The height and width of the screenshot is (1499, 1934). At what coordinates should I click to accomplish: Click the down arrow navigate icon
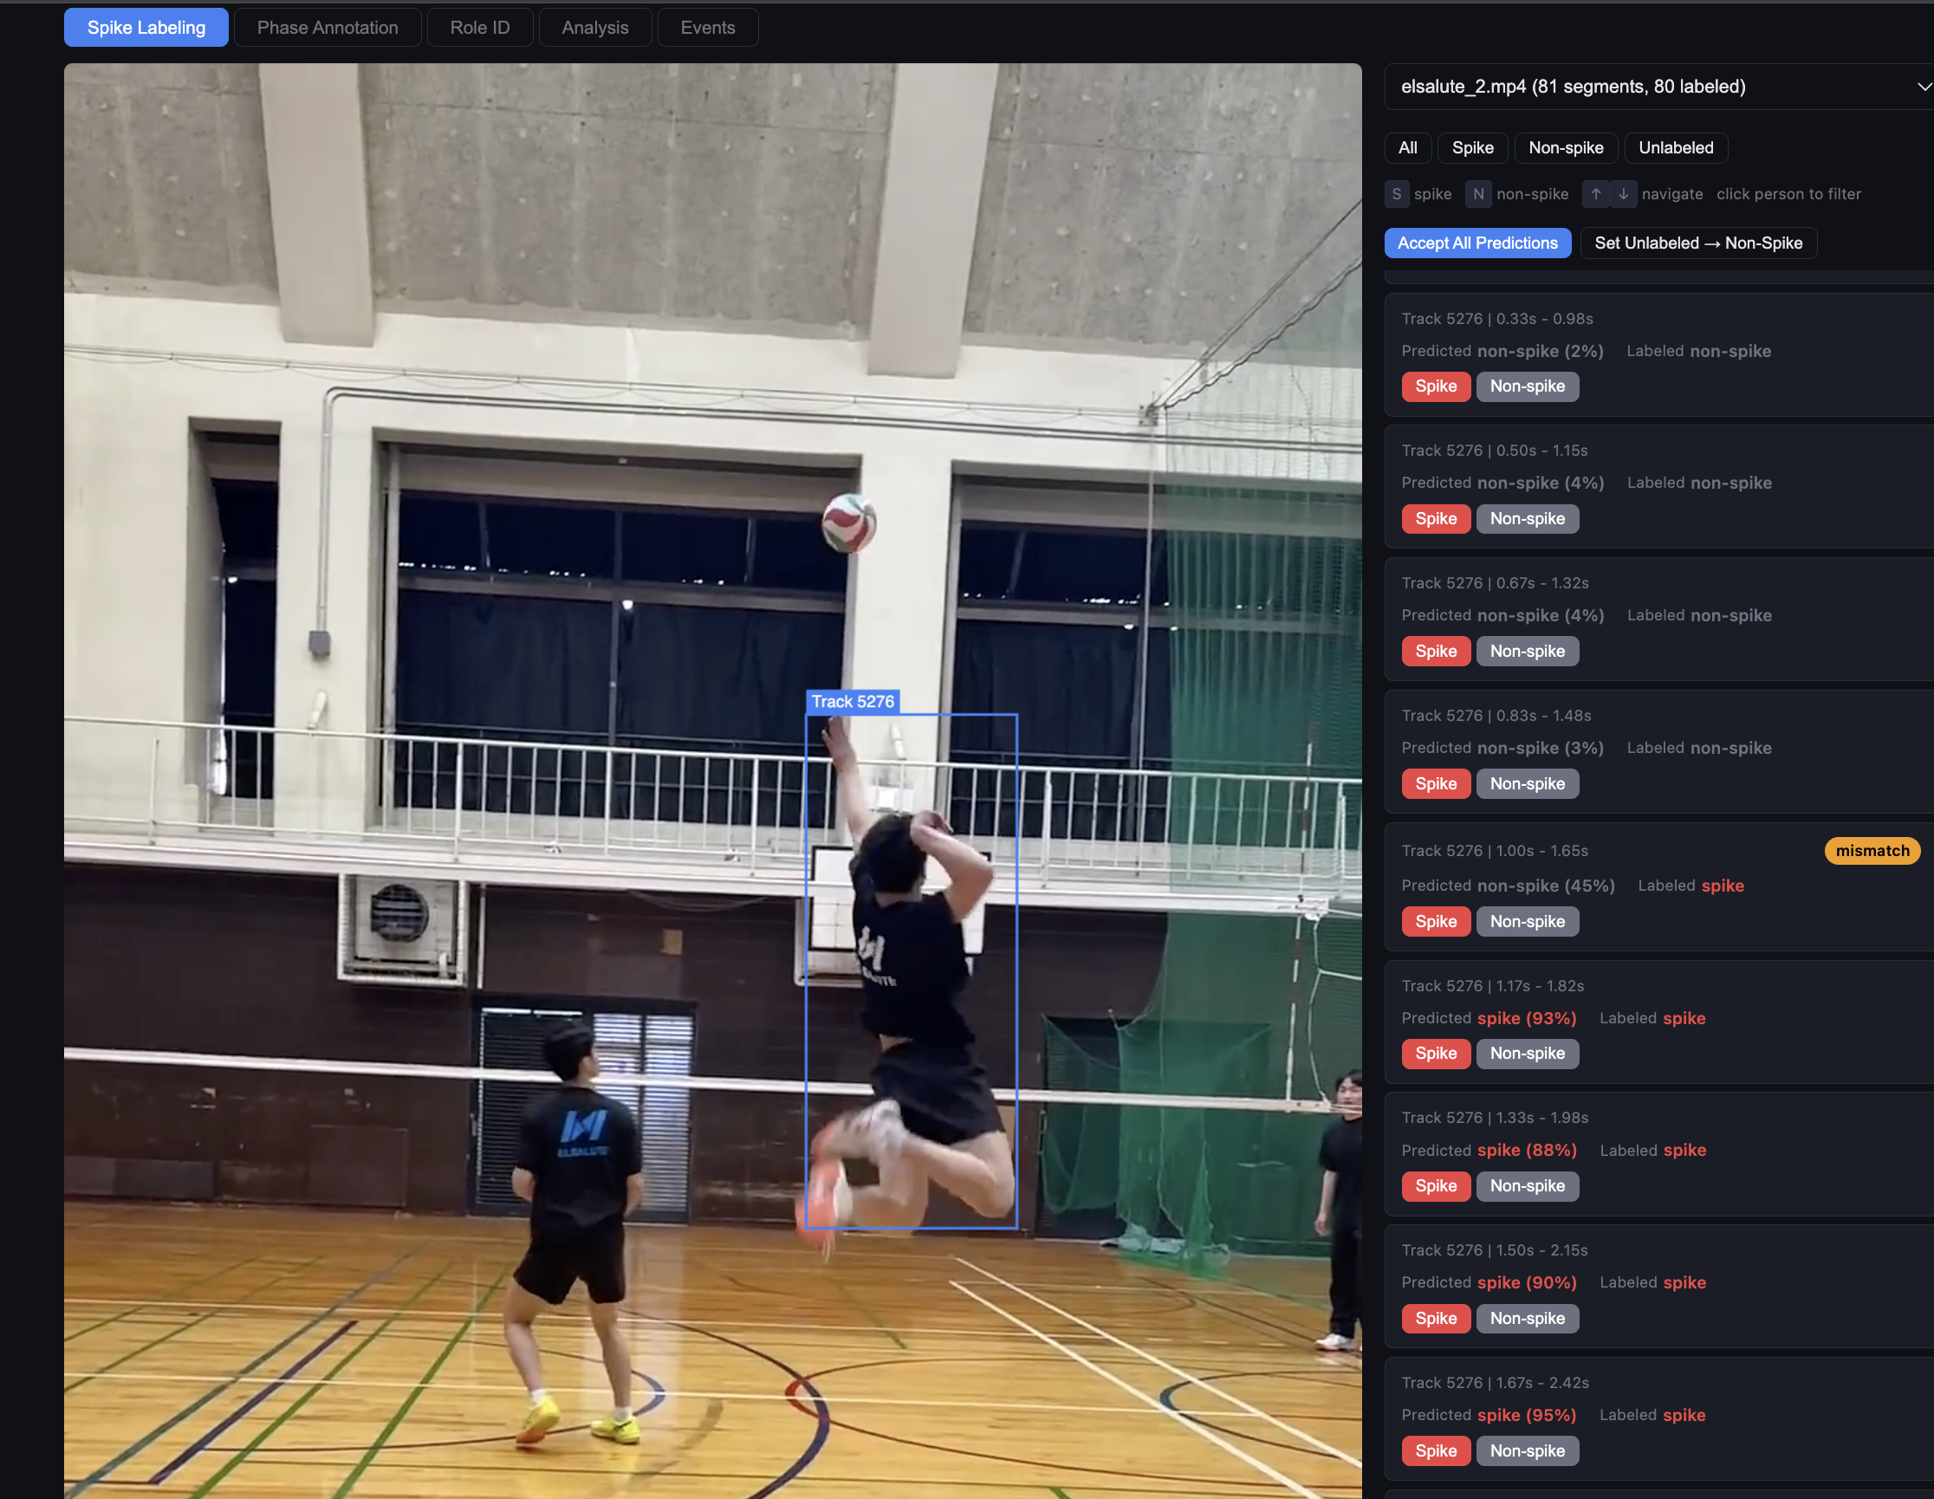1622,194
